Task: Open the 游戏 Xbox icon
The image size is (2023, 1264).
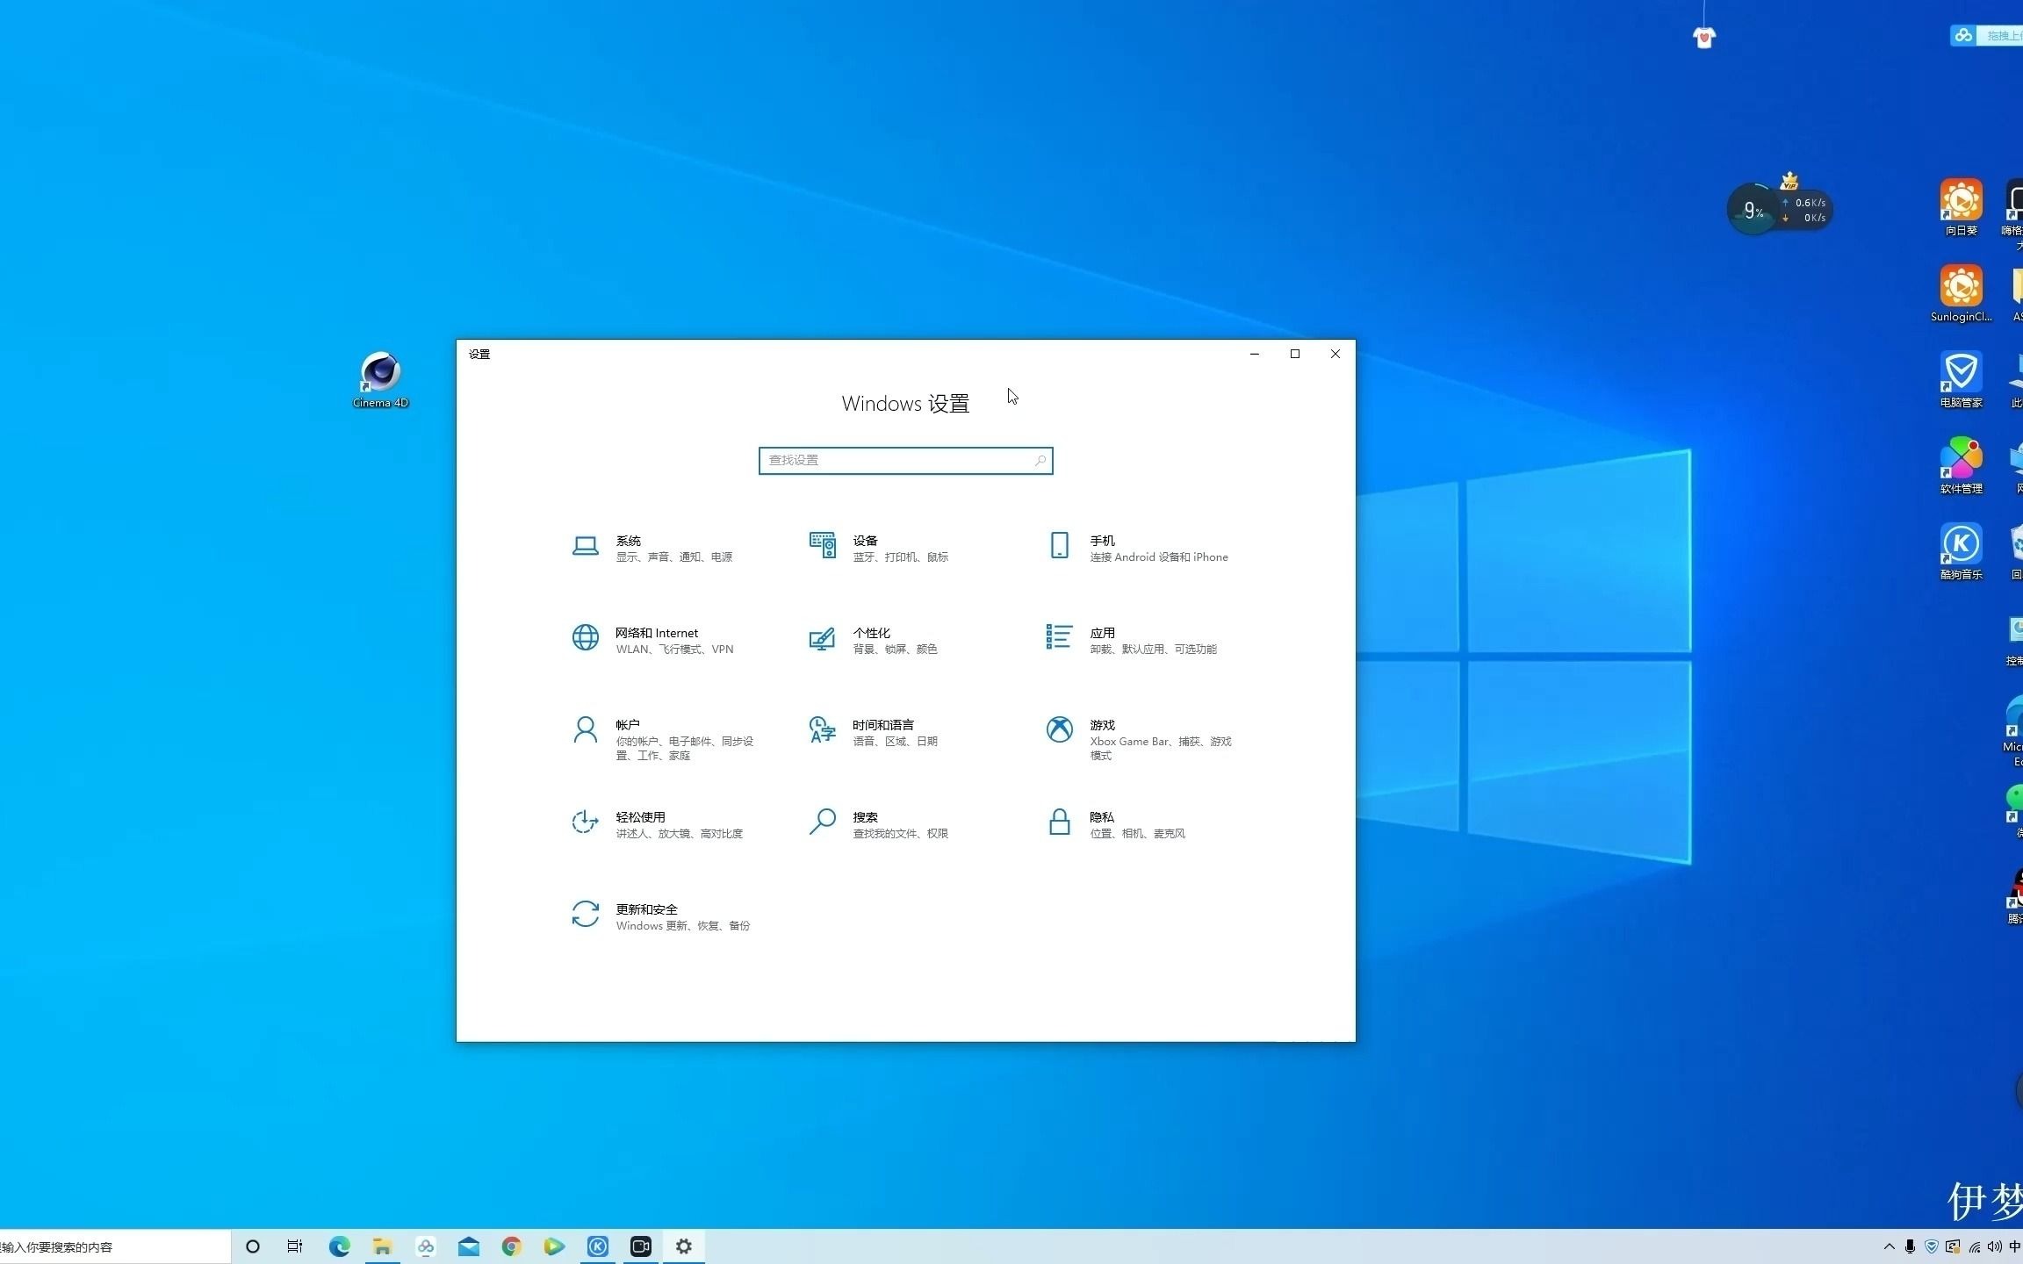Action: click(x=1059, y=729)
